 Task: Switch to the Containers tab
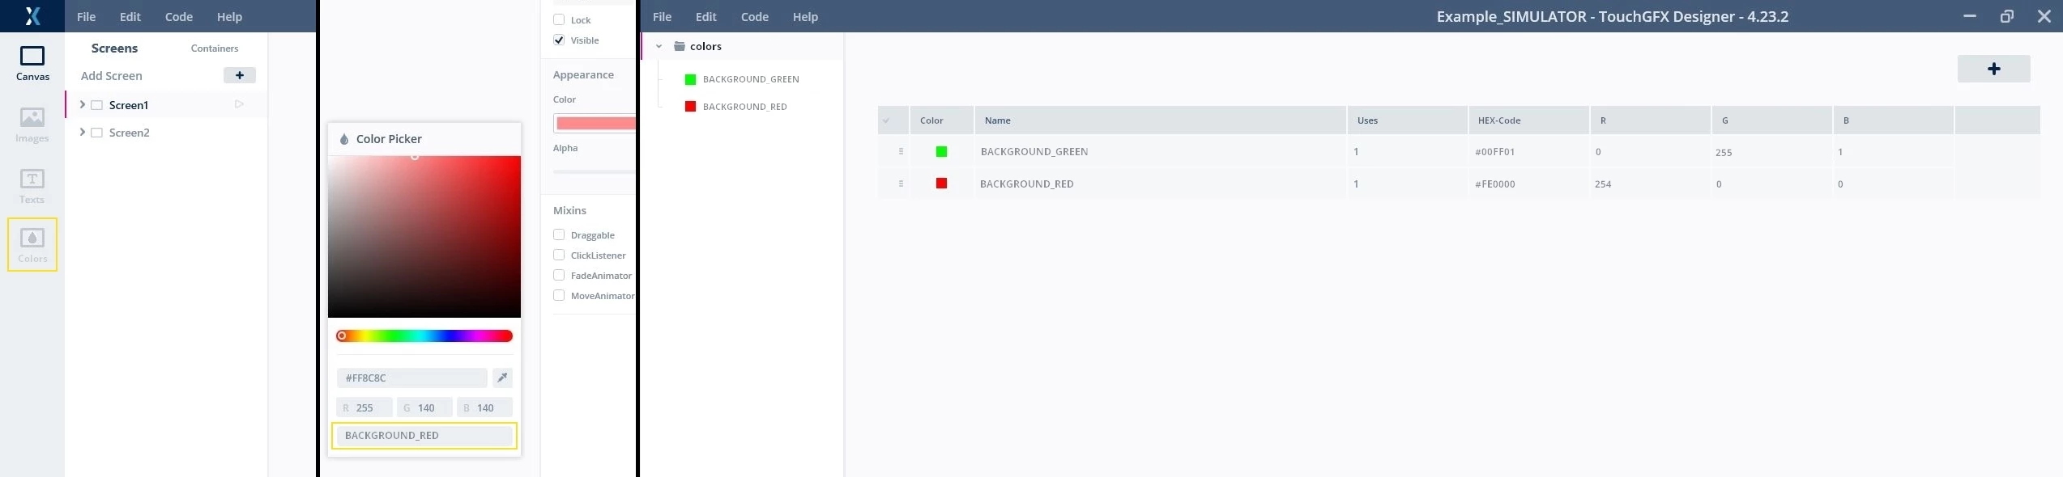215,49
